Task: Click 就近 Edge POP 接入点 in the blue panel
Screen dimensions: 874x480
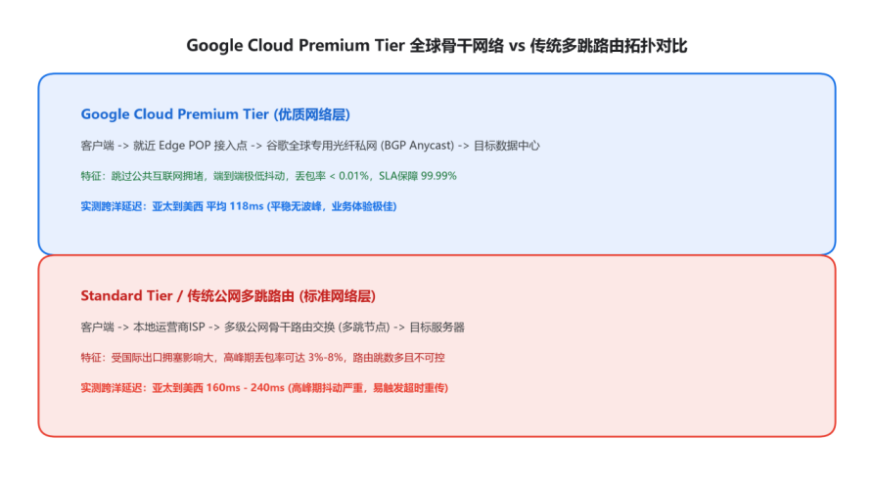Action: (x=190, y=146)
